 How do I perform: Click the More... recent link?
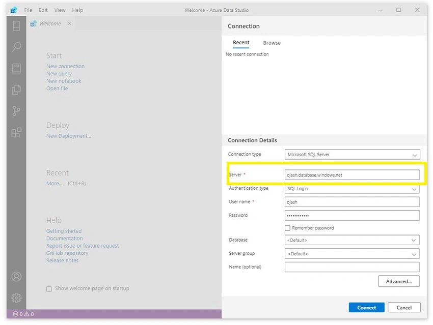[x=54, y=183]
